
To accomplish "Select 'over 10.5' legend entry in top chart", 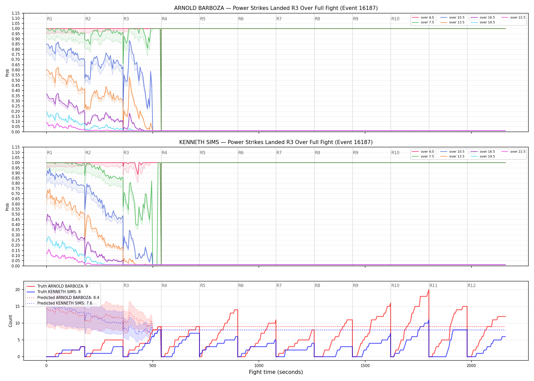I will pyautogui.click(x=452, y=18).
